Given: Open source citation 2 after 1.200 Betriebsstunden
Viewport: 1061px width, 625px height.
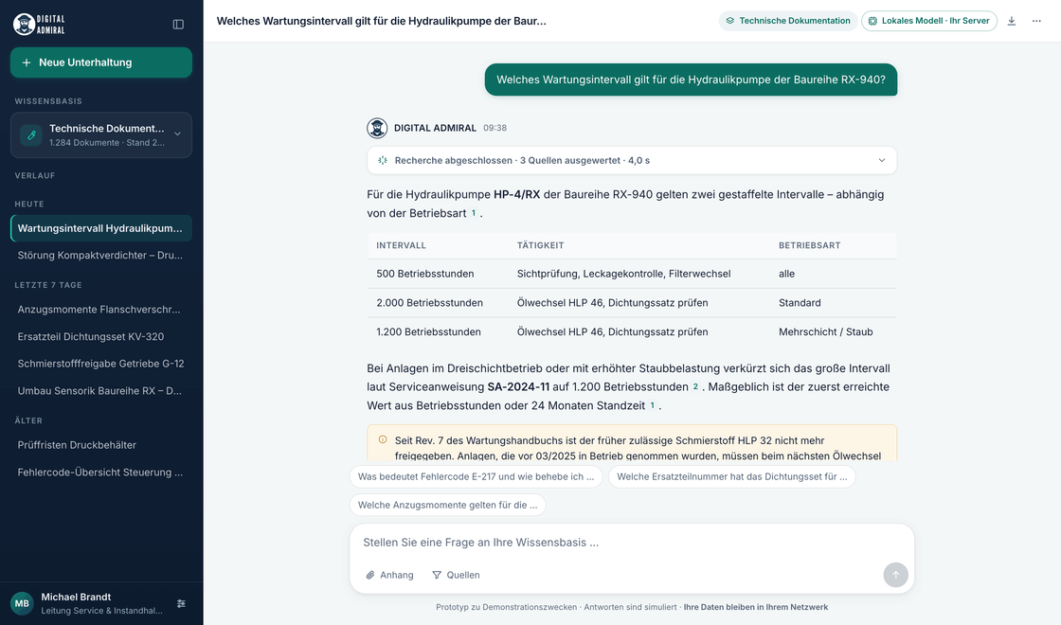Looking at the screenshot, I should (695, 387).
